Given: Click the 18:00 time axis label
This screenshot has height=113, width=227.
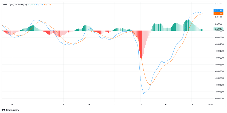Looking at the screenshot, I should click(x=210, y=105).
